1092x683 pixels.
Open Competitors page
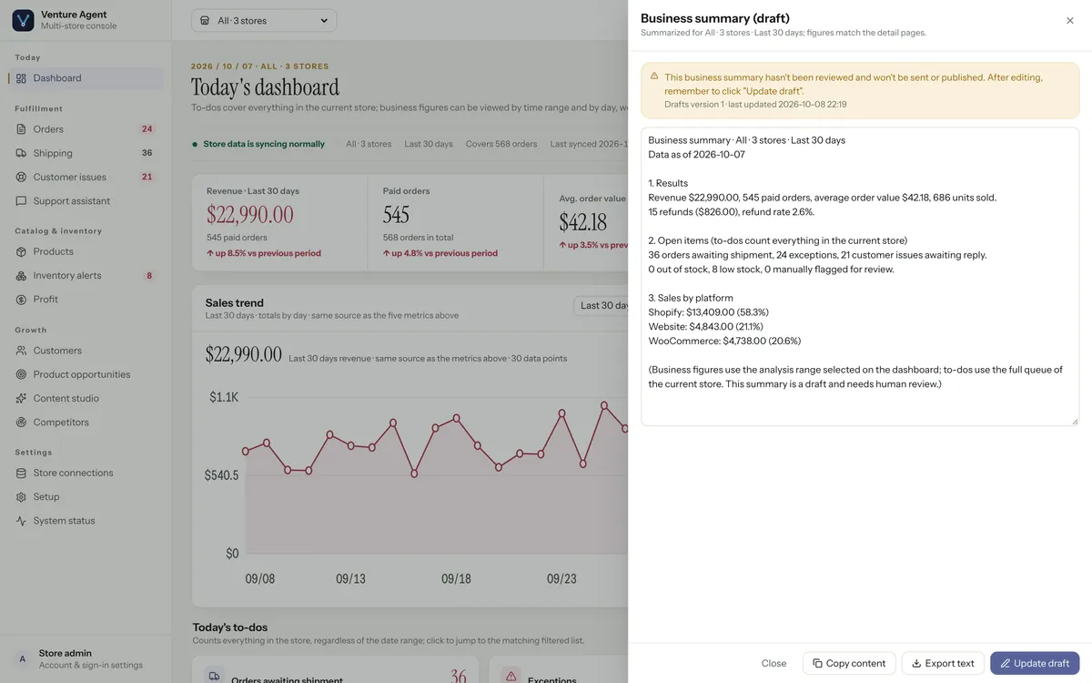click(86, 422)
